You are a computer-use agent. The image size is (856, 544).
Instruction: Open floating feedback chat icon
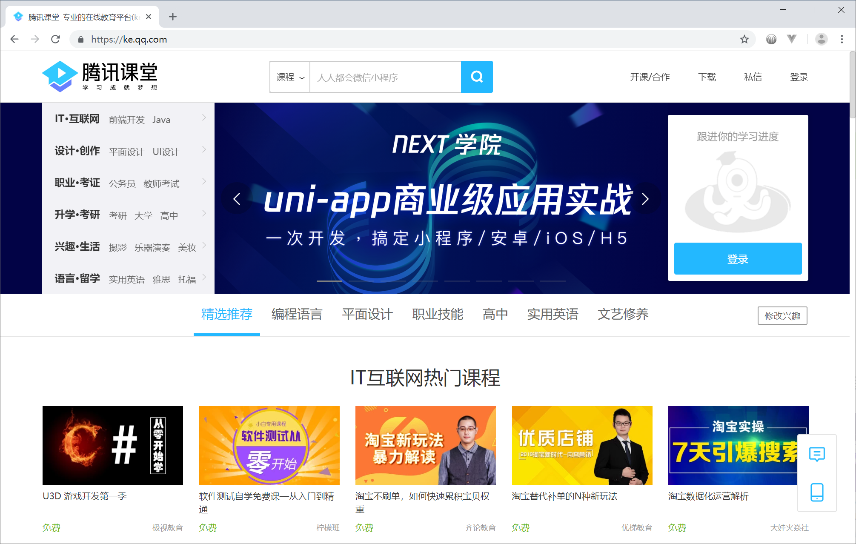click(x=817, y=454)
